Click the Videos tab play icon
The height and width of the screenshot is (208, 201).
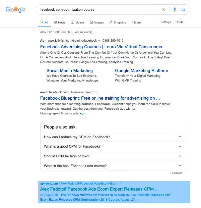click(72, 22)
